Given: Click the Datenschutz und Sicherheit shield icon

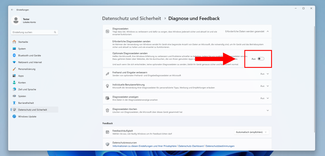Looking at the screenshot, I should [14, 110].
